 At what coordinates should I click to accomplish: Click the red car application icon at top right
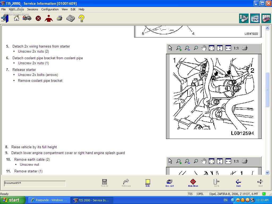(266, 18)
